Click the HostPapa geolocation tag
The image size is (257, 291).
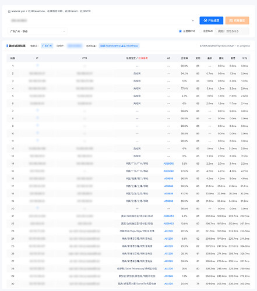[x=119, y=46]
